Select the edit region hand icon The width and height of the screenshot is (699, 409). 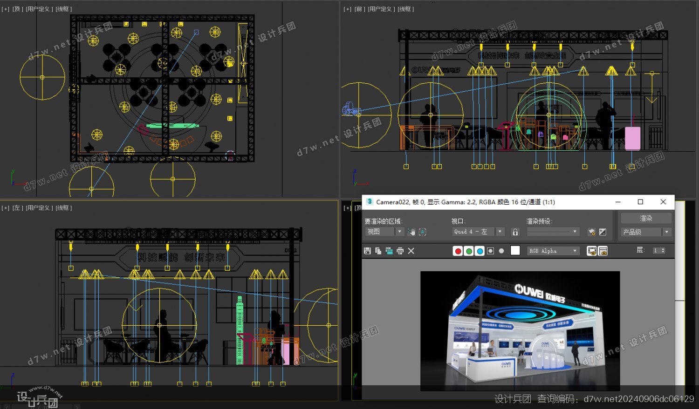click(411, 232)
